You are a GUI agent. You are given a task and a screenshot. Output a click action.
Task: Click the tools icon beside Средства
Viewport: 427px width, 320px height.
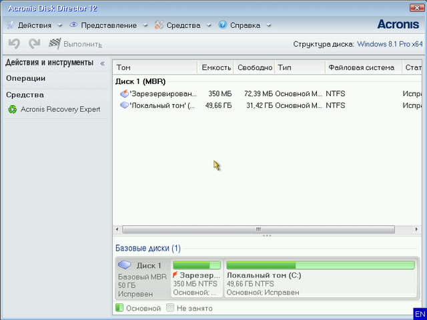point(159,25)
